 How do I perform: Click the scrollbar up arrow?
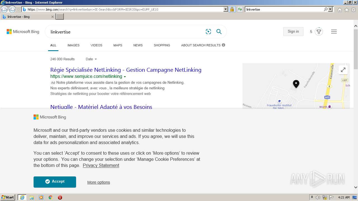point(356,26)
